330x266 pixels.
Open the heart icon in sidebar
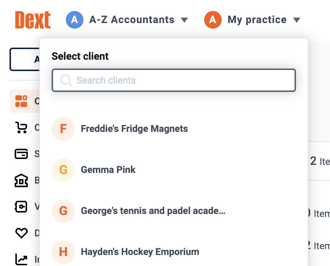click(x=21, y=233)
